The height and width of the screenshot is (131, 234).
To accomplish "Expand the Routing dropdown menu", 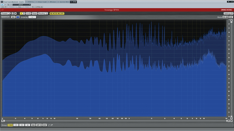I will coord(43,13).
